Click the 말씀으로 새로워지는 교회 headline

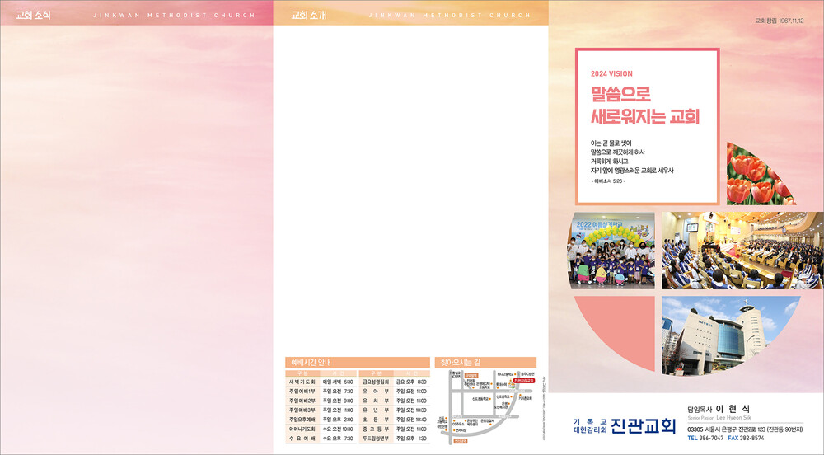tap(644, 105)
